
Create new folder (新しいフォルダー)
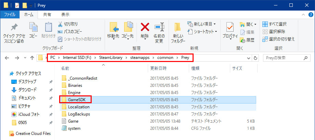pyautogui.click(x=178, y=33)
